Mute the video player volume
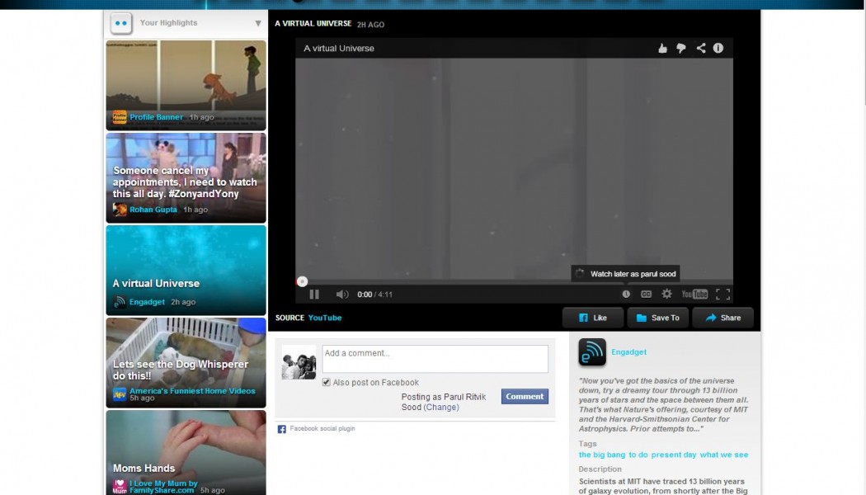Viewport: 866px width, 495px height. [341, 295]
